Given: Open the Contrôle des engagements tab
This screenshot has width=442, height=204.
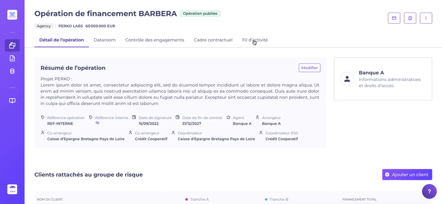Looking at the screenshot, I should pos(155,40).
